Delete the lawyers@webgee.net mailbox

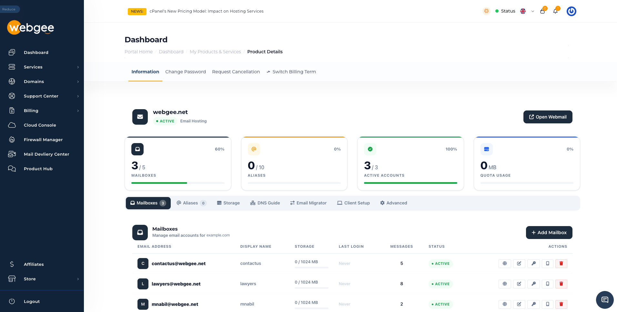tap(561, 284)
